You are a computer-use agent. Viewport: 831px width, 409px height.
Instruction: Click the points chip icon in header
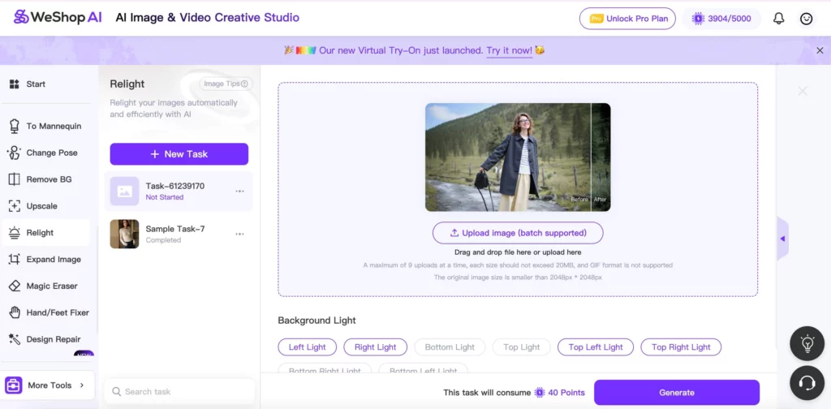[x=698, y=19]
